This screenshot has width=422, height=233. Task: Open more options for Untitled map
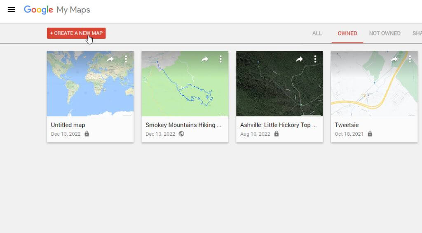pyautogui.click(x=126, y=59)
